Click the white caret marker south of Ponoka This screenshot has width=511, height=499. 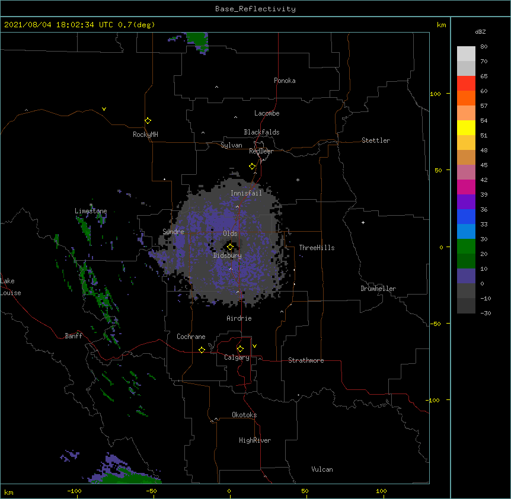[217, 87]
